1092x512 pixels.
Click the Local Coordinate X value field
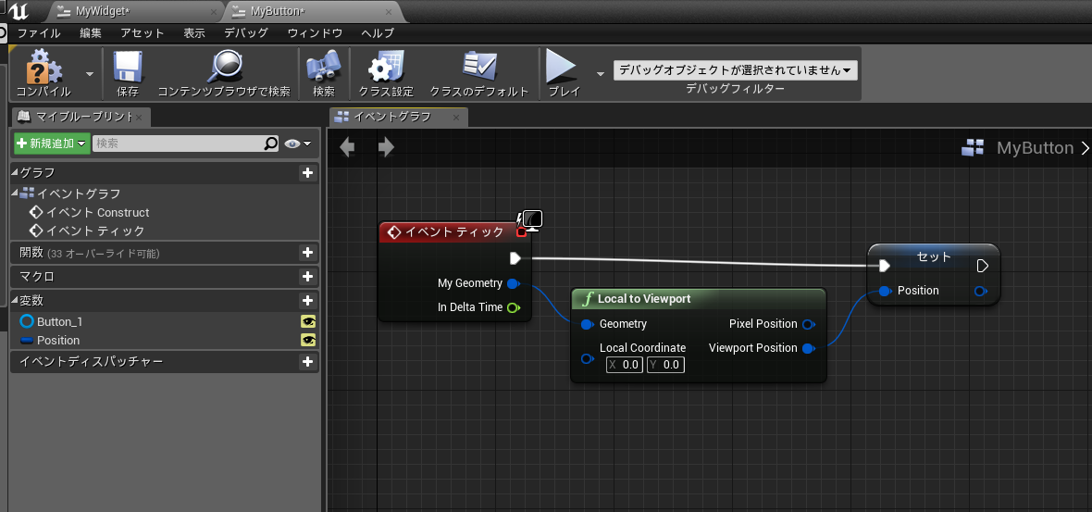point(624,364)
